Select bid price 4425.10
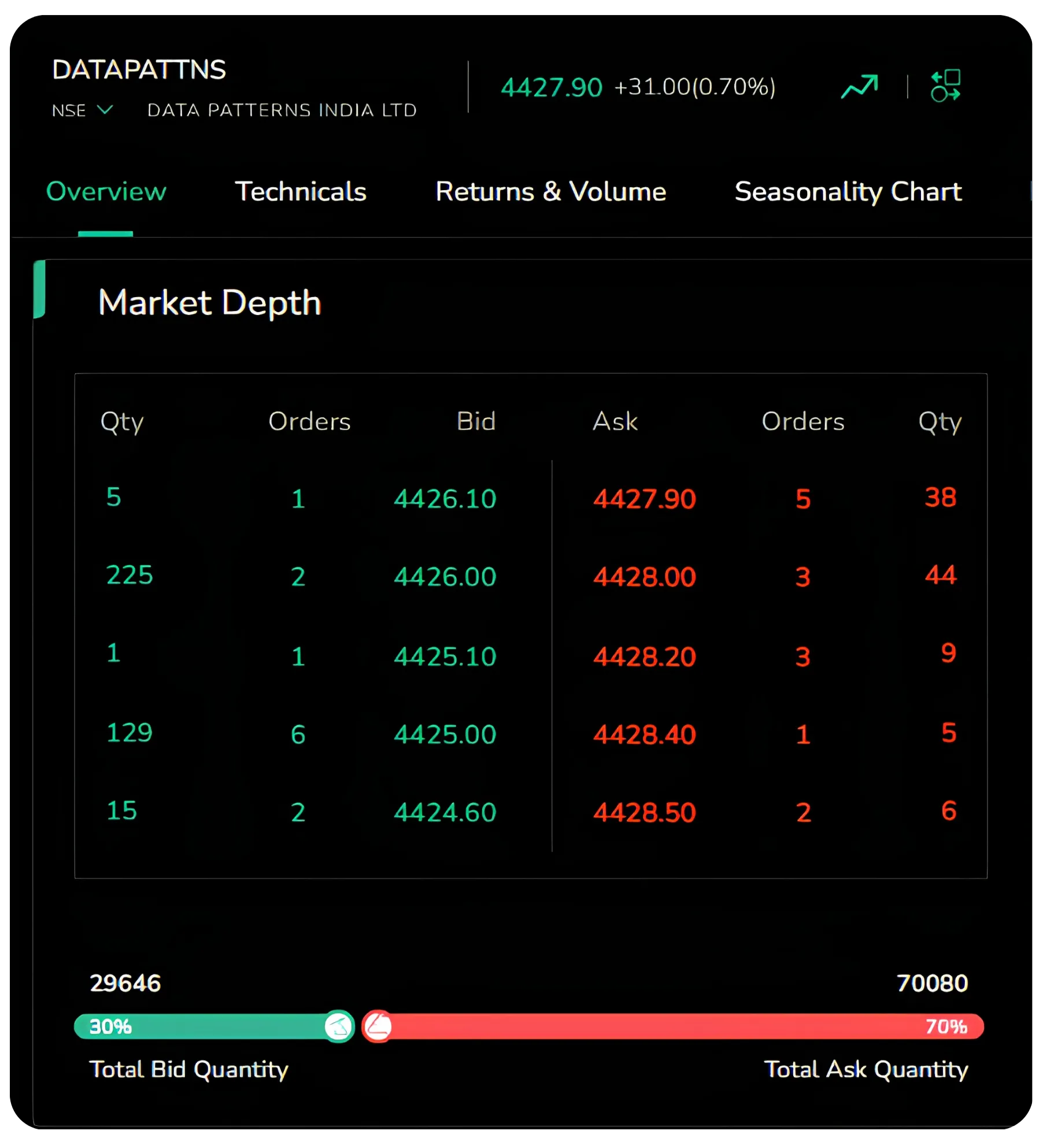This screenshot has width=1043, height=1142. 445,656
